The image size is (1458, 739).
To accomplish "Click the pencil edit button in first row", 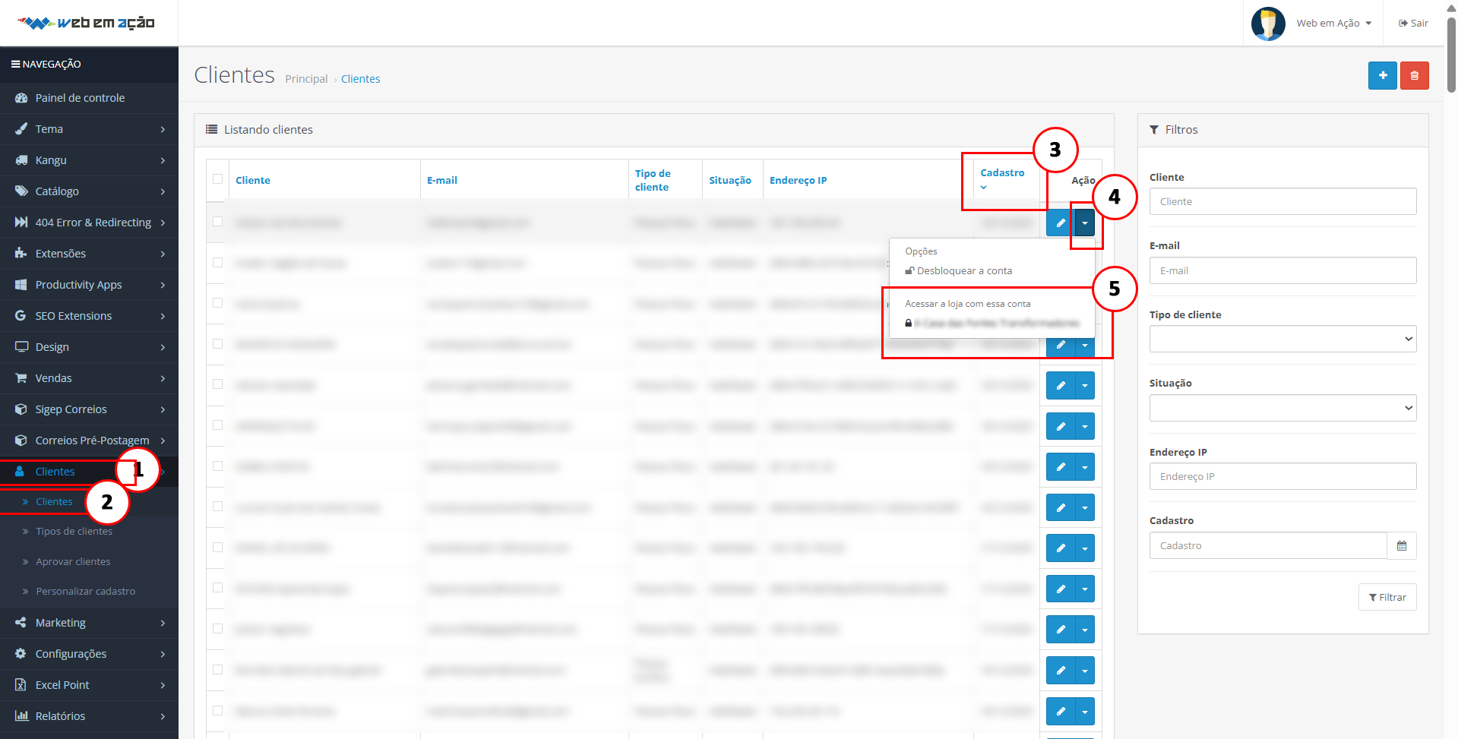I will 1060,223.
